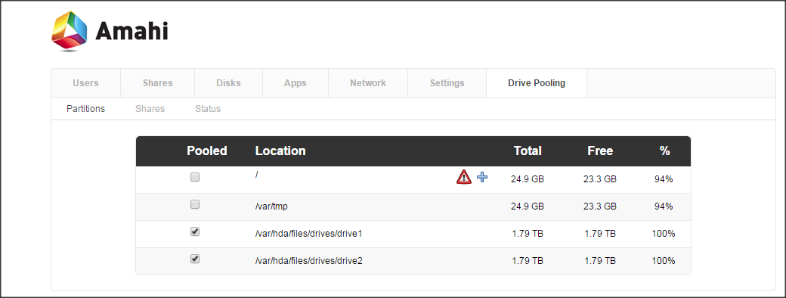The height and width of the screenshot is (298, 786).
Task: Click the /var/tmp location text
Action: click(271, 206)
